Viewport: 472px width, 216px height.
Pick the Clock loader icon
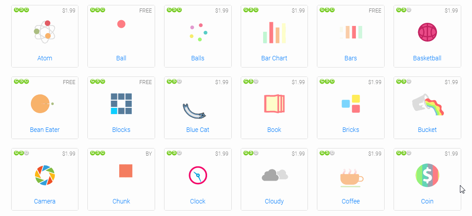198,175
